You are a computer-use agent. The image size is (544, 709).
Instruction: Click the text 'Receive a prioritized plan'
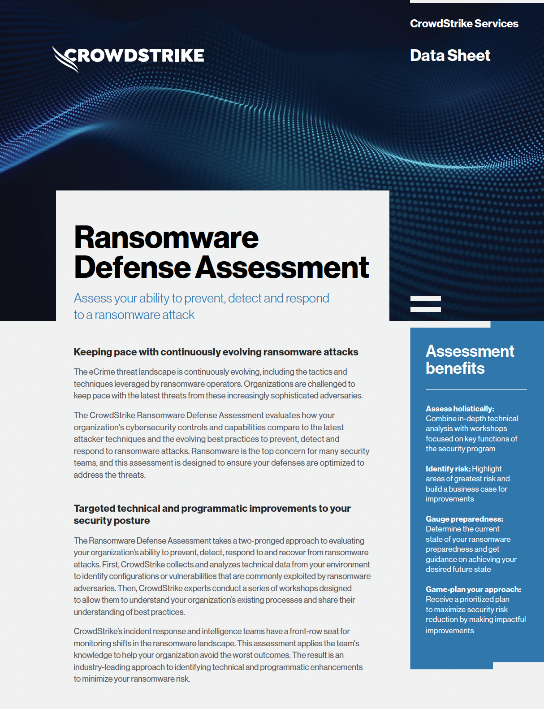pos(467,600)
